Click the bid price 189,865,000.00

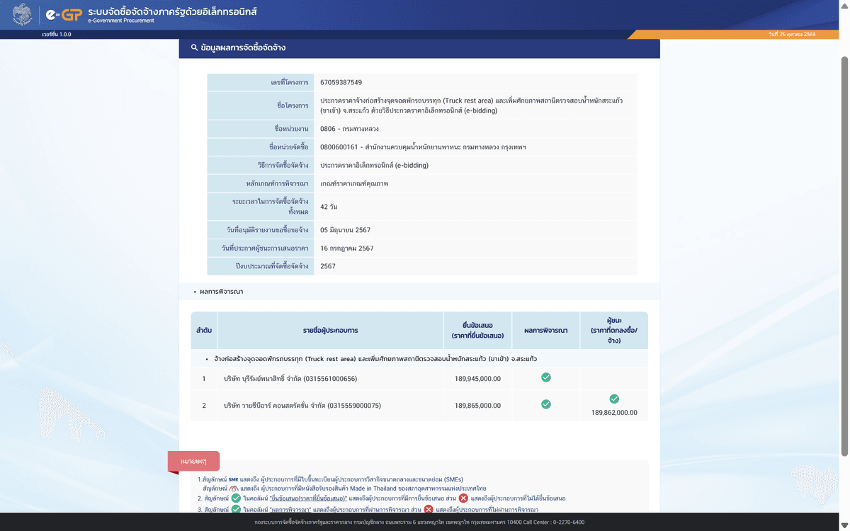click(477, 406)
